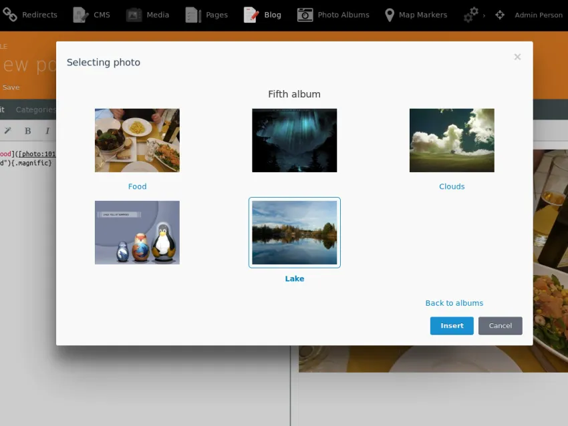This screenshot has width=568, height=426.
Task: Choose the Clouds photo thumbnail
Action: [x=452, y=140]
